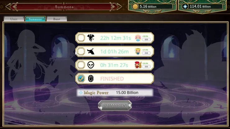The height and width of the screenshot is (129, 230).
Task: Uncheck the FINISHED summon checkbox
Action: point(81,78)
